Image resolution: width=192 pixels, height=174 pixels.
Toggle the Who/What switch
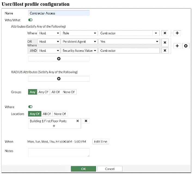coord(30,20)
